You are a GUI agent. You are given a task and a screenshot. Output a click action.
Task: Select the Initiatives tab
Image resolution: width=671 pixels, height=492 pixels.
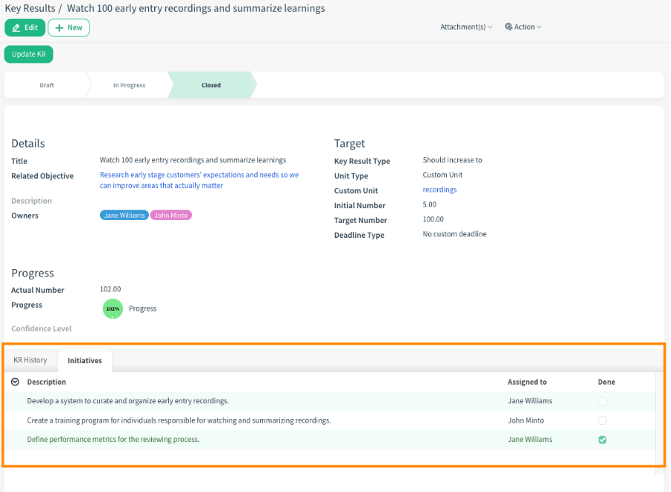pos(85,361)
